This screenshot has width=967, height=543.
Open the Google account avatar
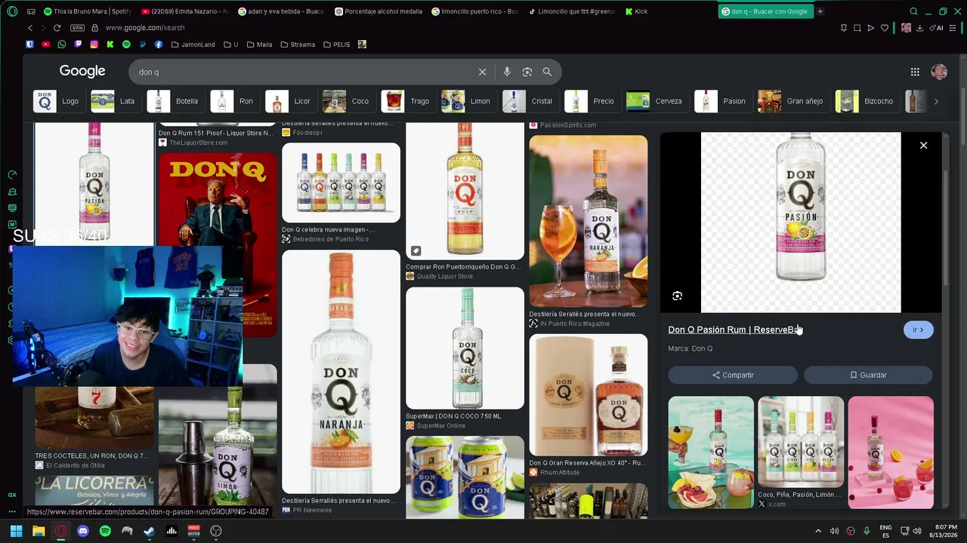pyautogui.click(x=939, y=72)
